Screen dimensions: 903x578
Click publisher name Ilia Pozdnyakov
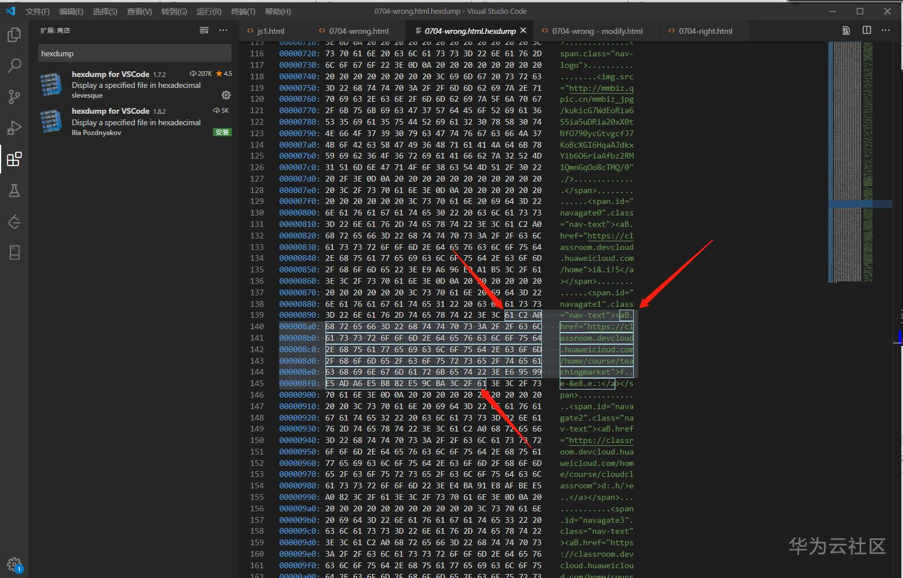[96, 133]
